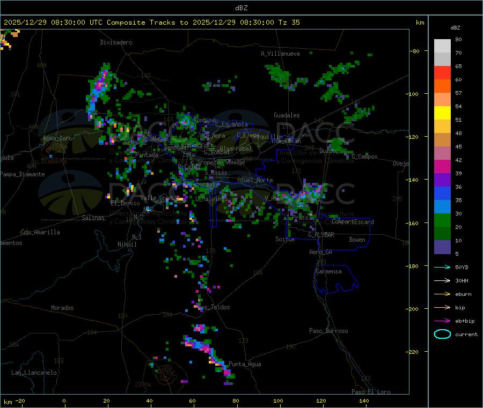Viewport: 483px width, 408px height.
Task: Click the cyan 50YD track arrow in legend
Action: pos(442,267)
